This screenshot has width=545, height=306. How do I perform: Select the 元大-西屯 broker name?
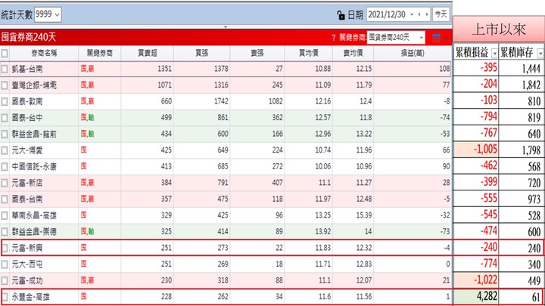(27, 264)
